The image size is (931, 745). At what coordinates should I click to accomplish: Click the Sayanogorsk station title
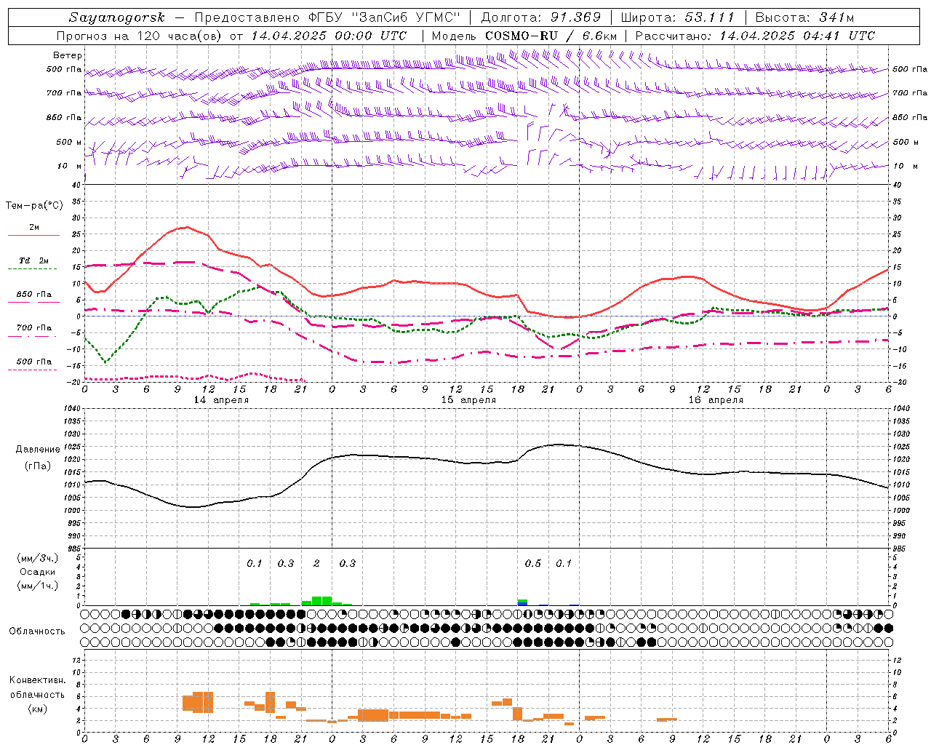[x=117, y=17]
